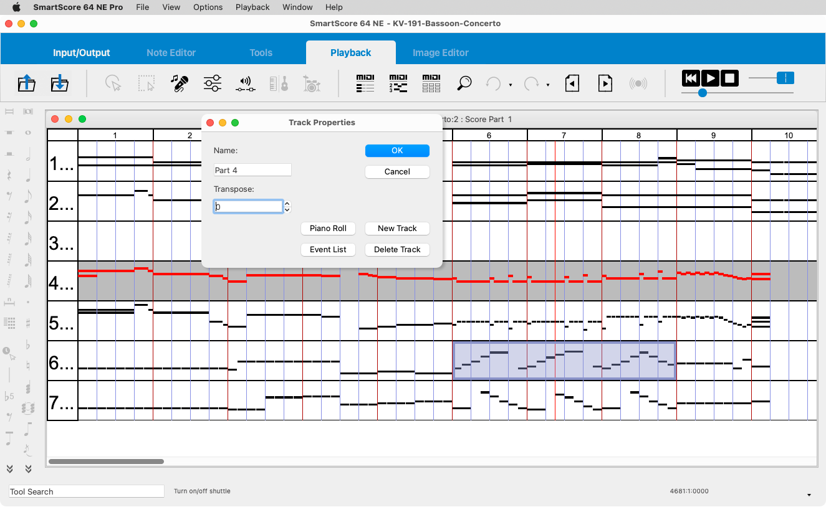Open Piano Roll from Track Properties

[328, 229]
